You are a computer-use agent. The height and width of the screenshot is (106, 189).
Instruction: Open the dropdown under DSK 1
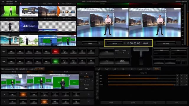click(161, 54)
